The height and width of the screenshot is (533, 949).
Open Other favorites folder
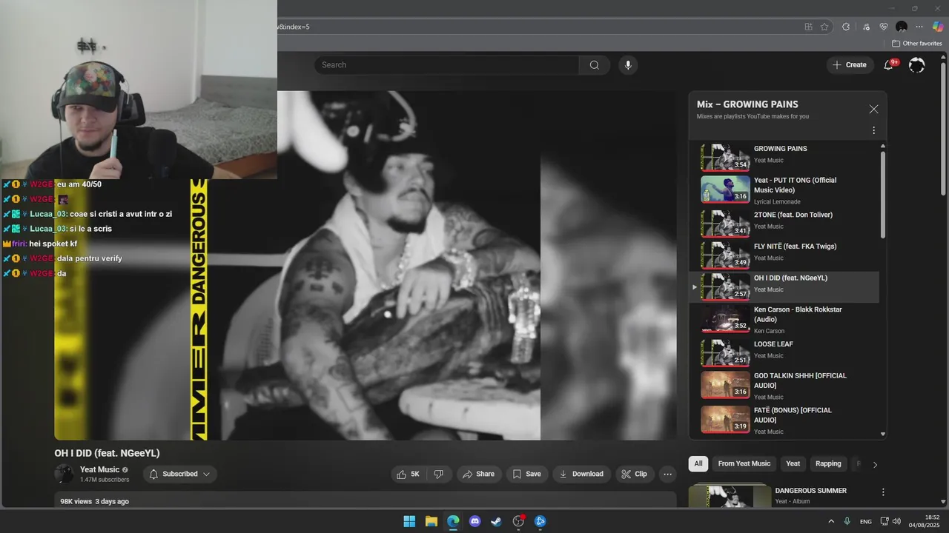pyautogui.click(x=916, y=44)
